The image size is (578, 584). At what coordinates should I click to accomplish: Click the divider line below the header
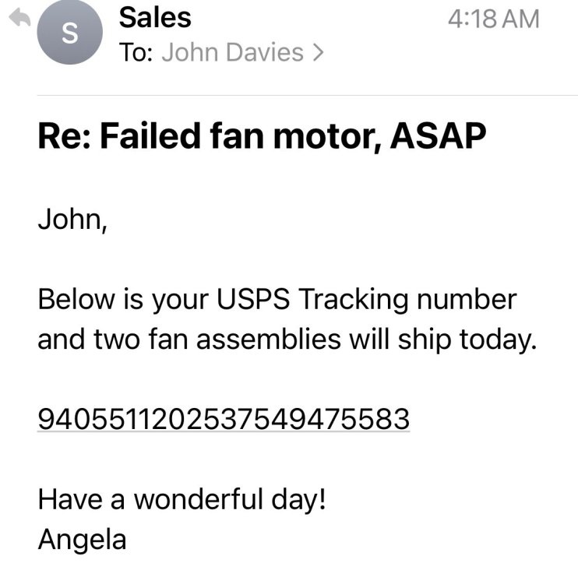pyautogui.click(x=308, y=95)
